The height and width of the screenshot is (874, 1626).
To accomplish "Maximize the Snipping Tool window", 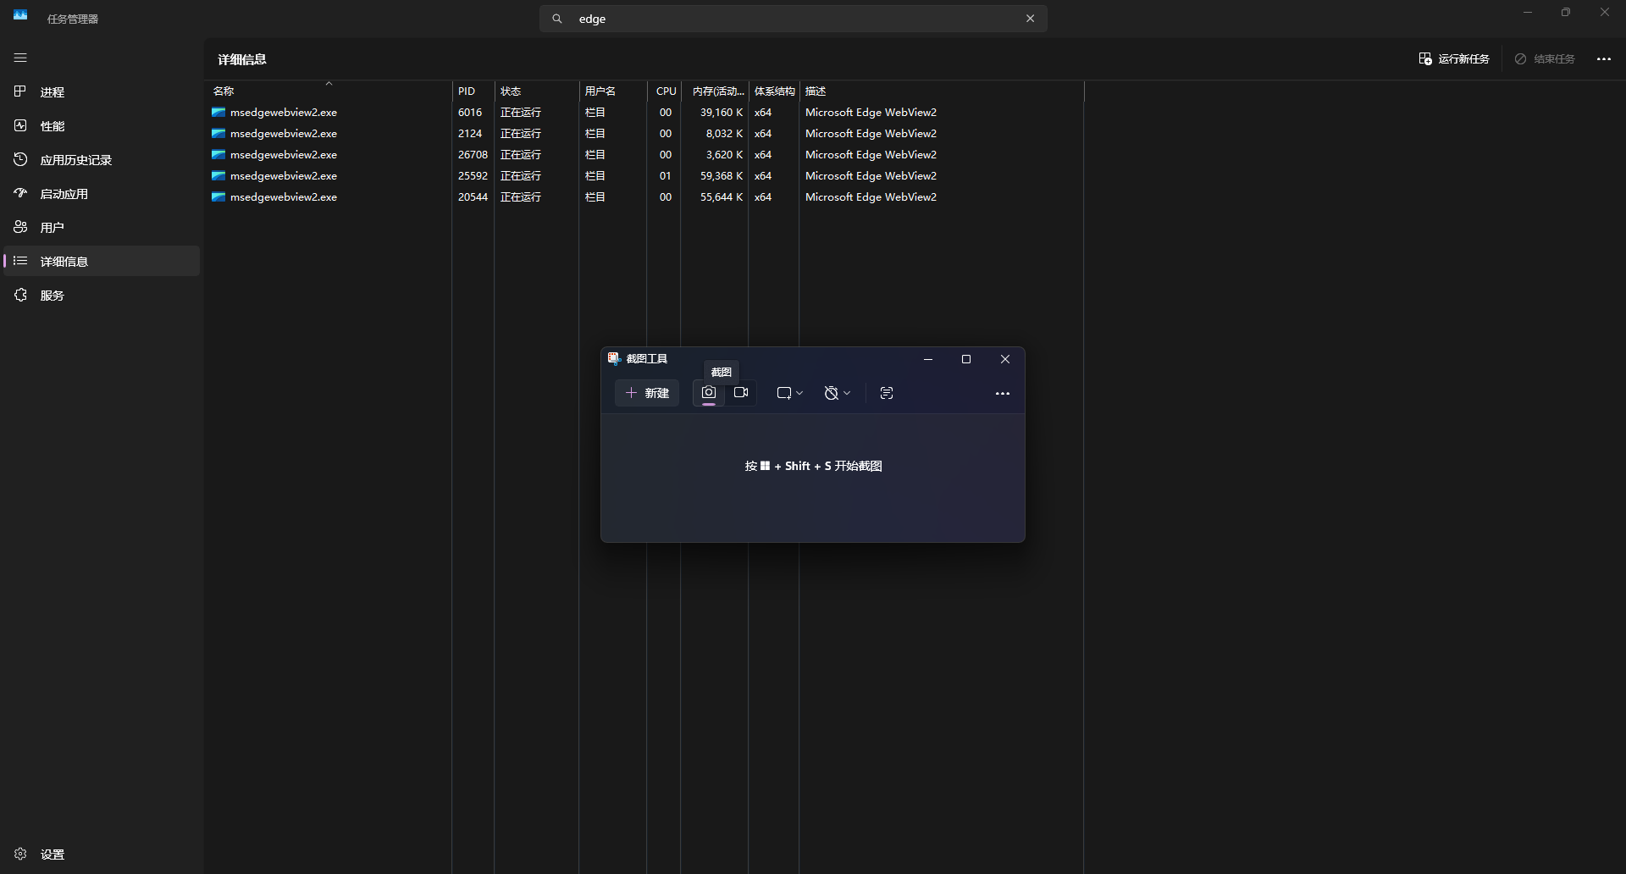I will [x=966, y=359].
